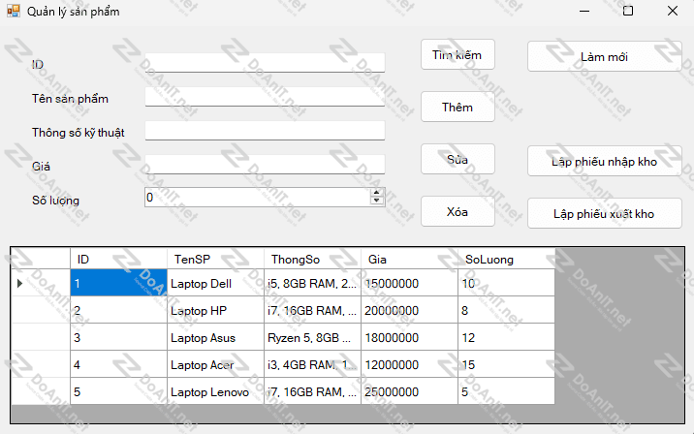This screenshot has height=434, width=694.
Task: Click the Sửa edit button
Action: (457, 159)
